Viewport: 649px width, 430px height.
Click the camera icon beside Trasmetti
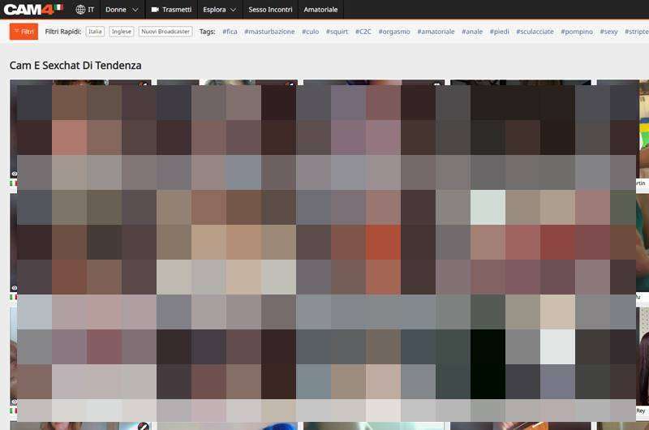[x=155, y=10]
